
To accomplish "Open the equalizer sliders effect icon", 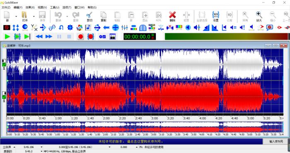I will 124,28.
